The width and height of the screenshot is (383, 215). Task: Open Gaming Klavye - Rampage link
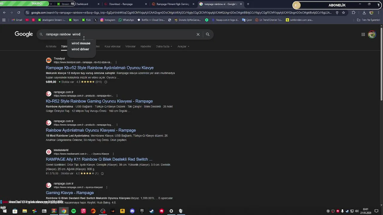click(70, 193)
